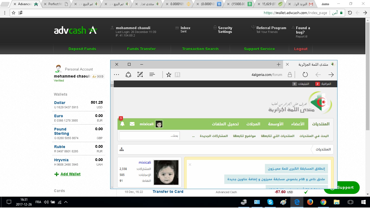Screen dimensions: 370x208
Task: Click the Add Wallet link
Action: coord(70,174)
